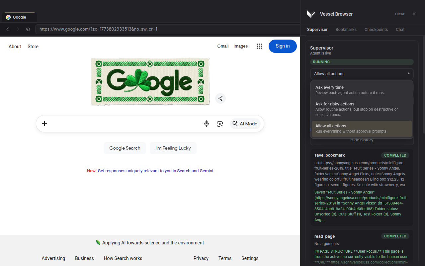The width and height of the screenshot is (425, 266).
Task: Click the share doodle icon
Action: (220, 98)
